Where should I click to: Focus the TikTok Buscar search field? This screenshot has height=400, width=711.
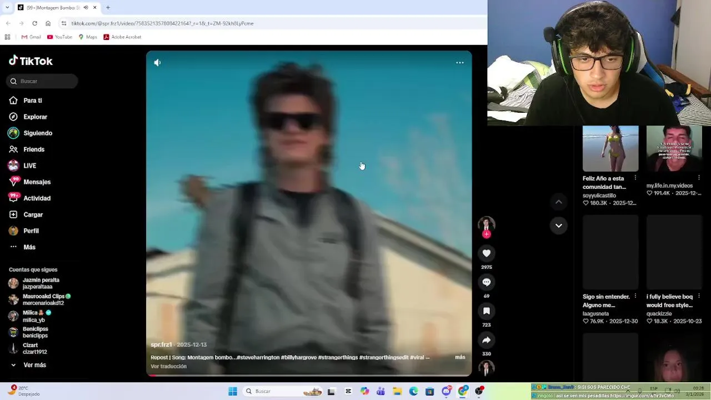click(x=42, y=81)
